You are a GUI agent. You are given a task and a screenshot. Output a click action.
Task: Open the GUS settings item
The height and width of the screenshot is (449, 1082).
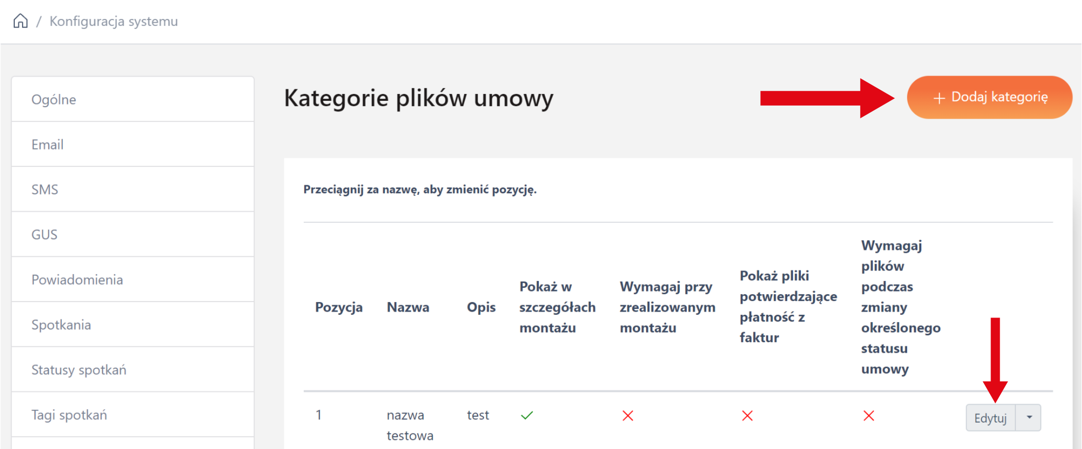pos(44,235)
